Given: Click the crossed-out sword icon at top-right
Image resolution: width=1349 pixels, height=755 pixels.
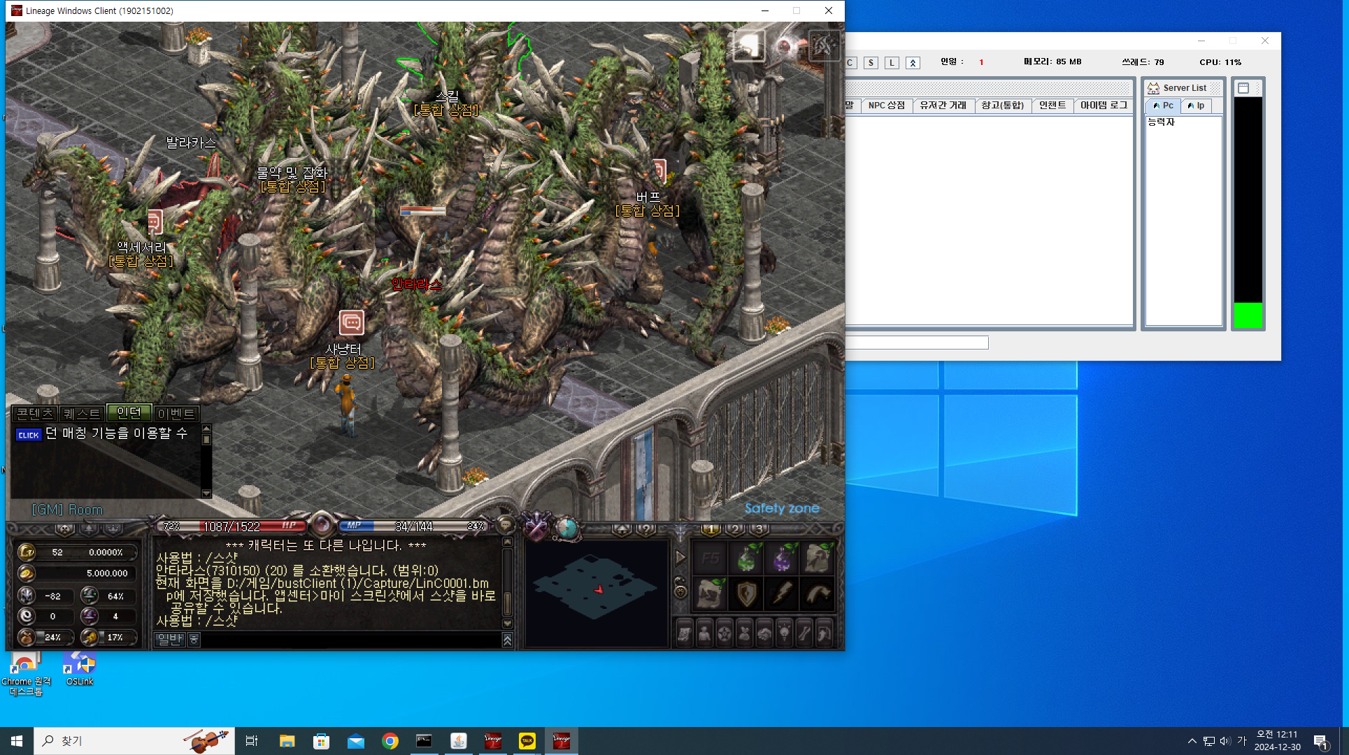Looking at the screenshot, I should pos(823,46).
